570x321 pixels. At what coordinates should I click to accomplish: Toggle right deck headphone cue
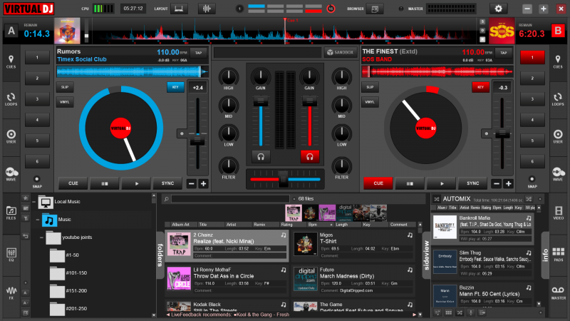pos(310,157)
